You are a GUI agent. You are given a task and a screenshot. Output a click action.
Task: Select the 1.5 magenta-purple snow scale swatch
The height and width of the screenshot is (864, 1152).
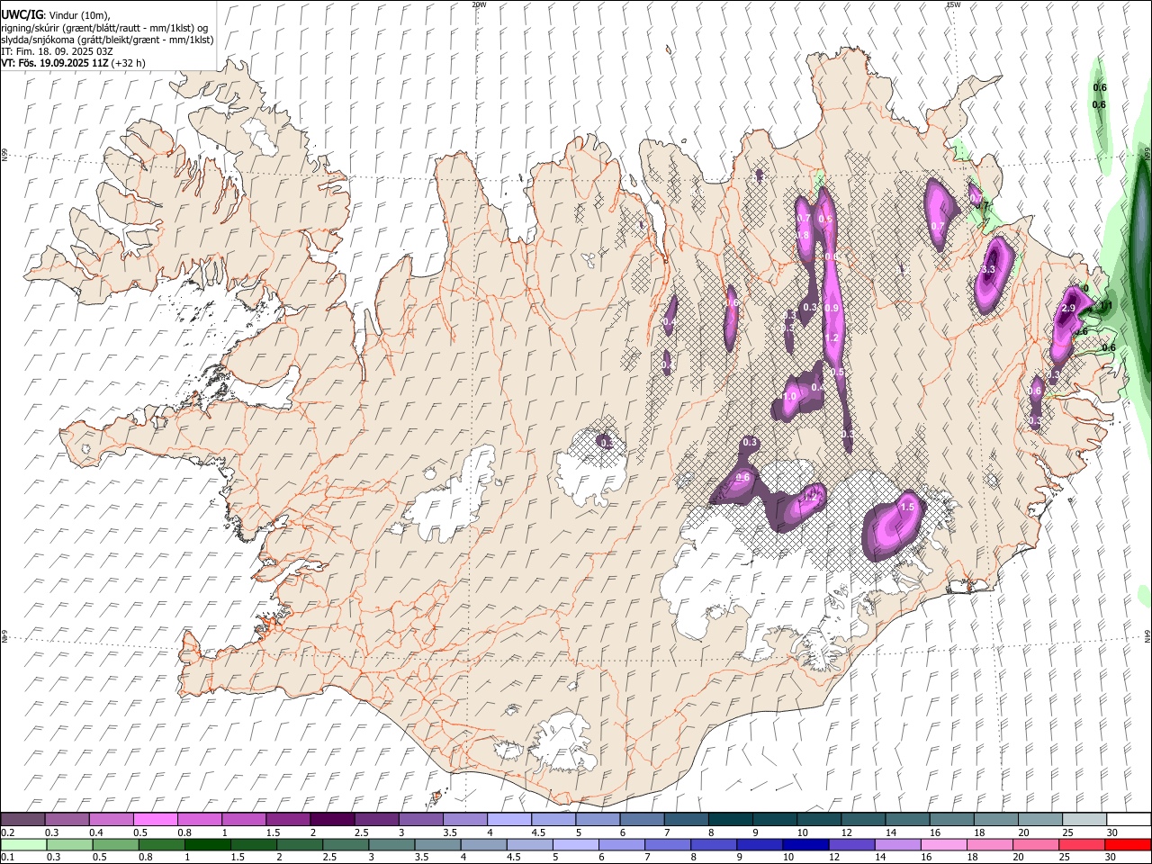288,820
